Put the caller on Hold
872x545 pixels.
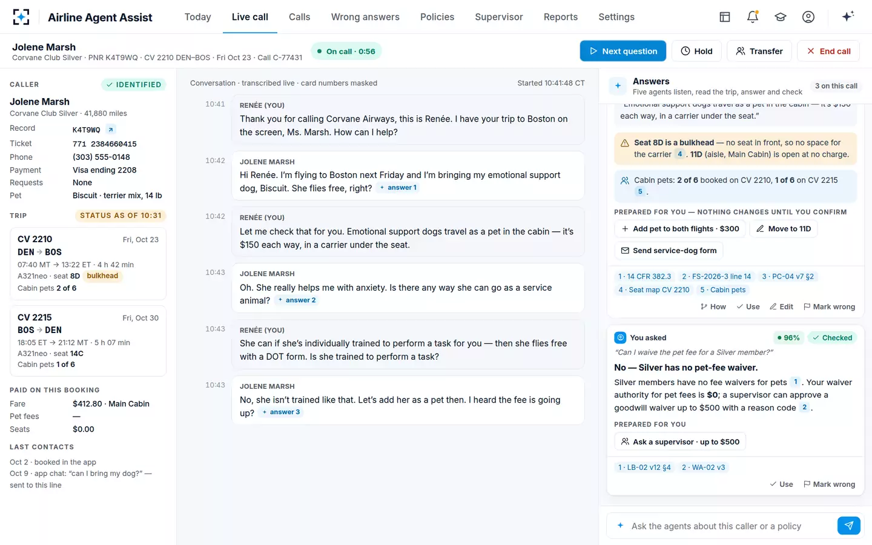tap(696, 51)
